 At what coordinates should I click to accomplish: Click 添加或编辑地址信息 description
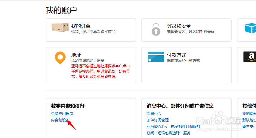pyautogui.click(x=88, y=61)
